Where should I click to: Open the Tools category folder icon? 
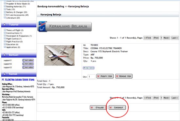(x=5, y=9)
